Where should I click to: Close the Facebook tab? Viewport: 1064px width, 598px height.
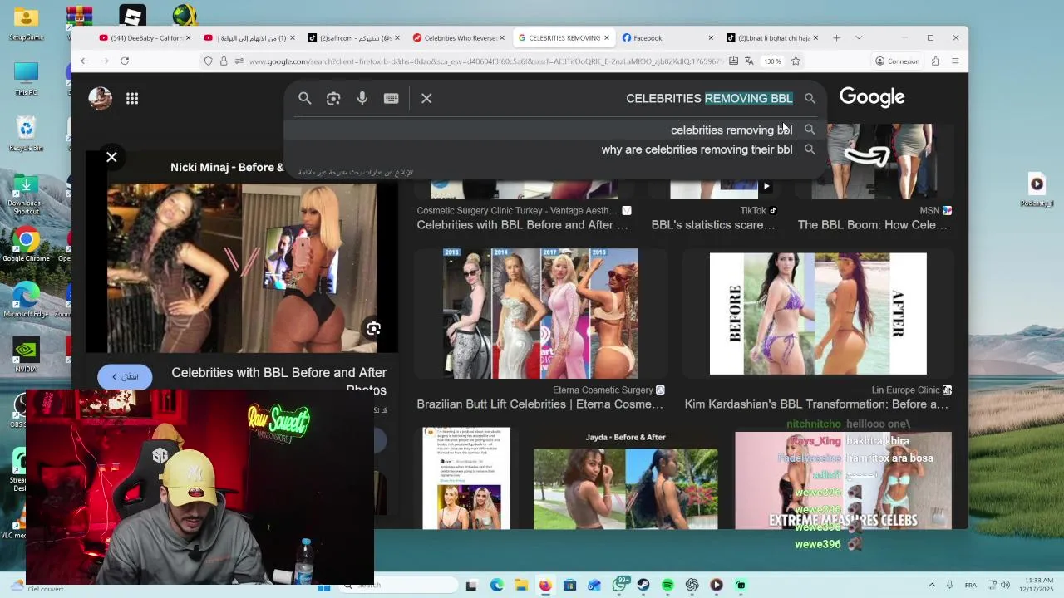click(x=711, y=37)
